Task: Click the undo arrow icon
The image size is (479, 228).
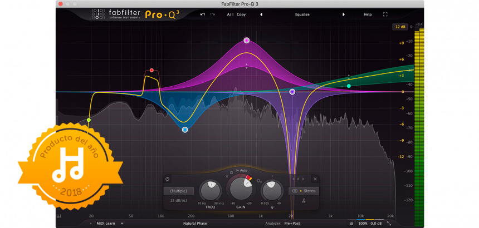Action: tap(203, 14)
